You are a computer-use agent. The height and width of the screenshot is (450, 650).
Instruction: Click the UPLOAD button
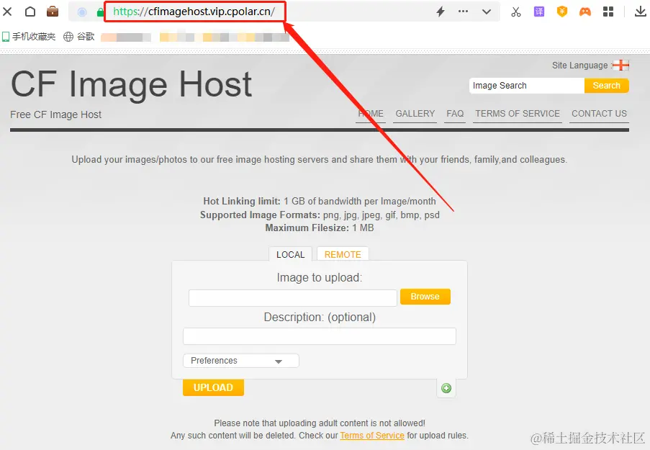coord(213,387)
